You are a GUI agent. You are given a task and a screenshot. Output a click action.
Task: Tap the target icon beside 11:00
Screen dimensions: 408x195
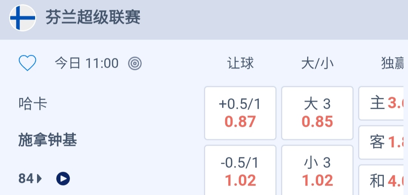(x=134, y=64)
